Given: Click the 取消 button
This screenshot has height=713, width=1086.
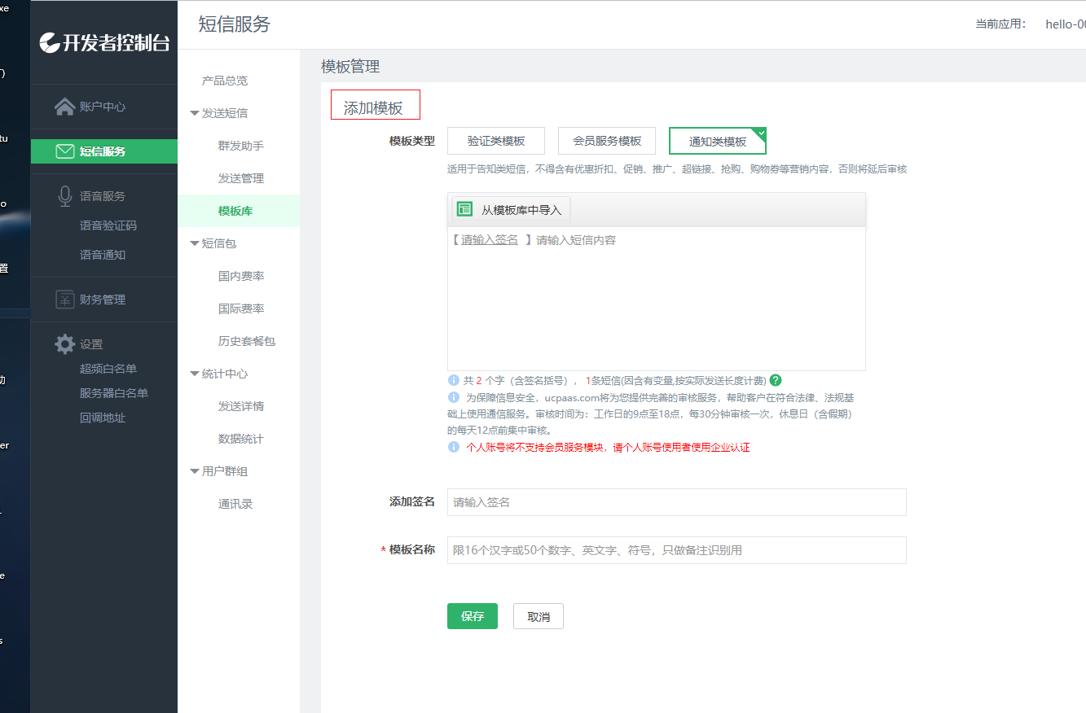Looking at the screenshot, I should point(539,616).
